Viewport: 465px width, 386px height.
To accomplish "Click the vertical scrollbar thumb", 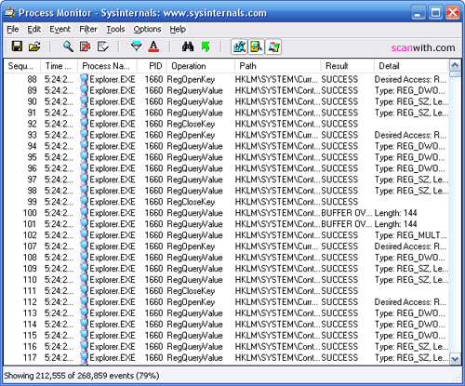I will pyautogui.click(x=455, y=74).
